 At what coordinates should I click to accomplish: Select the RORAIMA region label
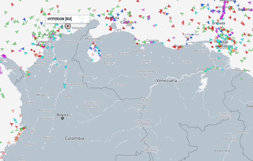[x=222, y=151]
